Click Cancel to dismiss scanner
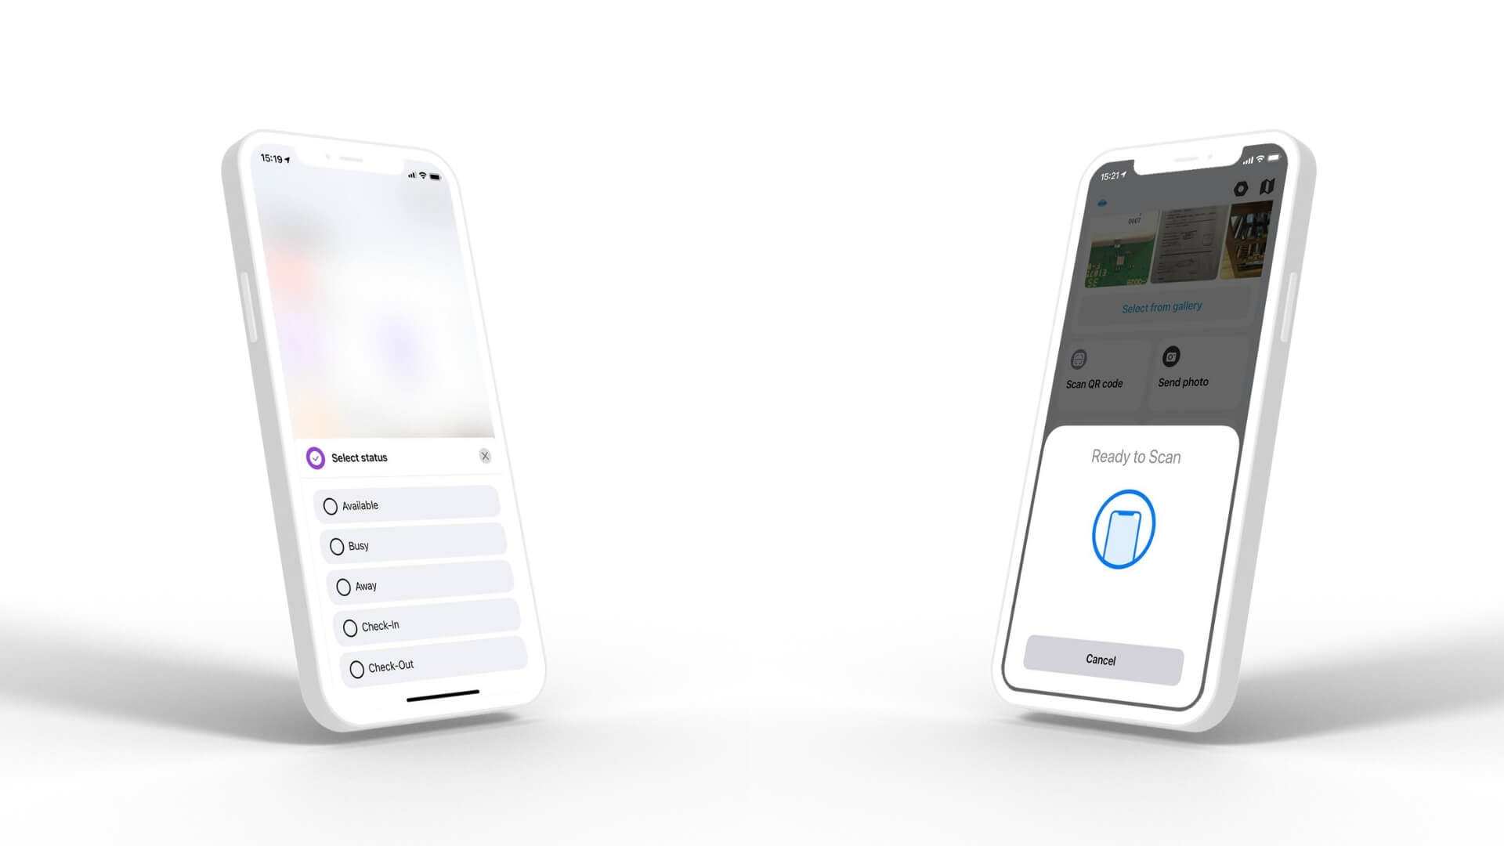 click(1101, 660)
